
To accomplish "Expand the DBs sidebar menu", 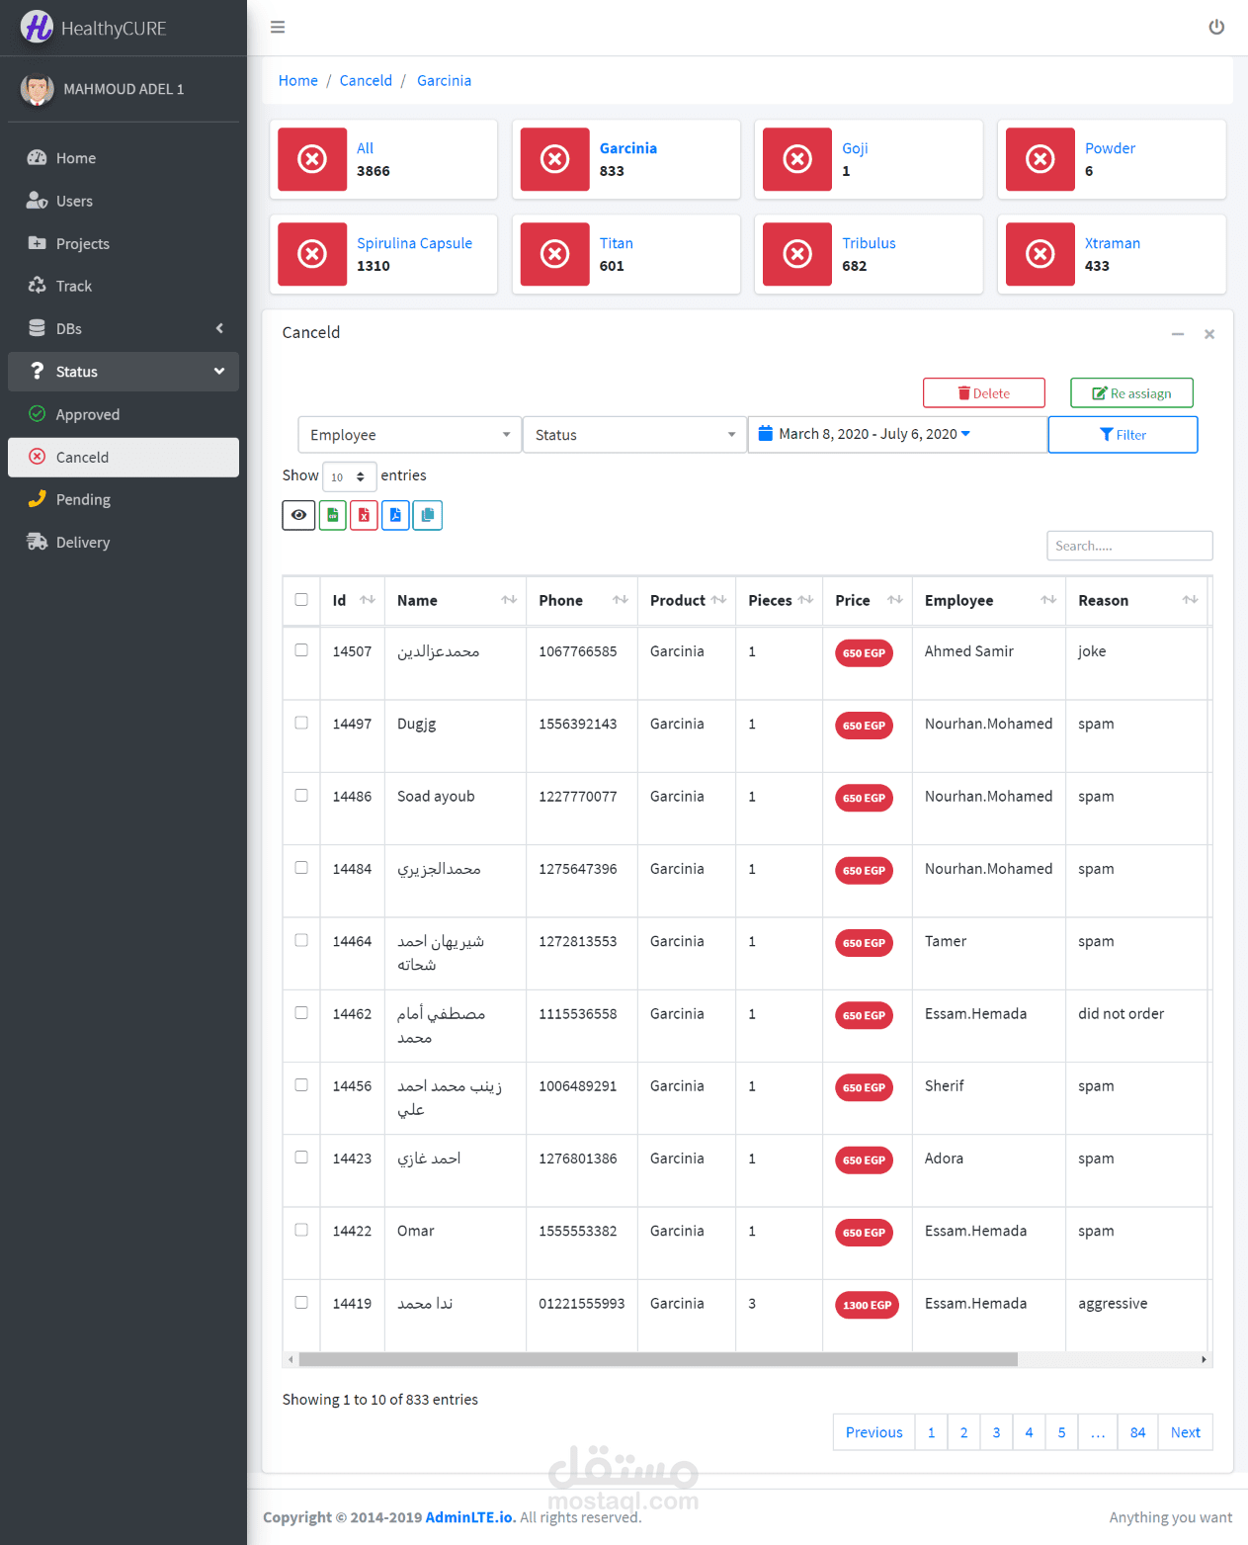I will click(124, 328).
